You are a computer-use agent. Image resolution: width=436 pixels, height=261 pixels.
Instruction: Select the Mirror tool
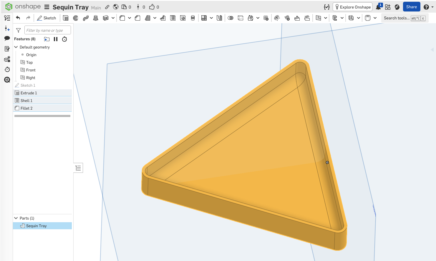tap(219, 18)
